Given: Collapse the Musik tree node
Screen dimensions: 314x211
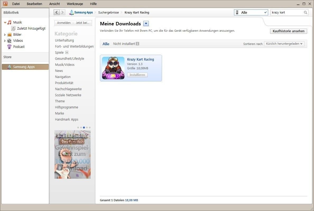Looking at the screenshot, I should coord(5,22).
